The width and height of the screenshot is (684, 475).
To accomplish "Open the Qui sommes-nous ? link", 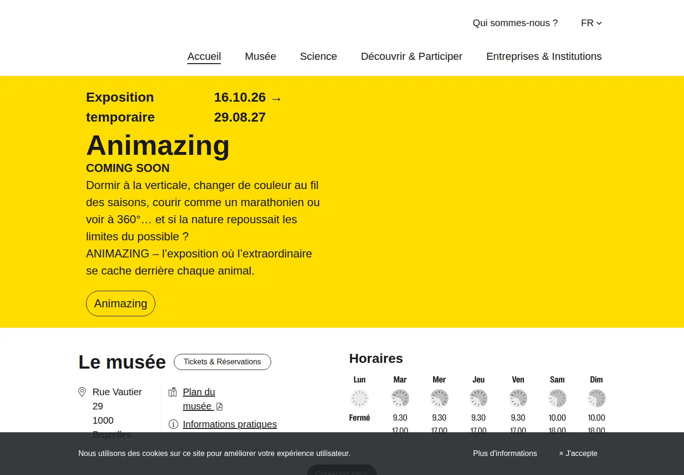I will pyautogui.click(x=515, y=23).
